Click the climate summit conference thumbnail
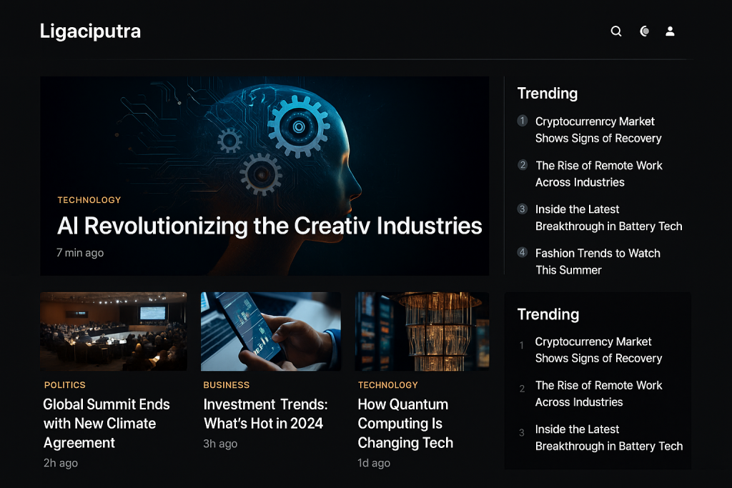Screen dimensions: 732x488 click(x=113, y=330)
